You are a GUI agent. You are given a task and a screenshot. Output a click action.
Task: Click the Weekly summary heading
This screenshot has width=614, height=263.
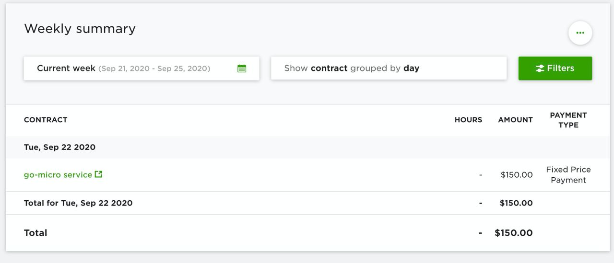80,29
